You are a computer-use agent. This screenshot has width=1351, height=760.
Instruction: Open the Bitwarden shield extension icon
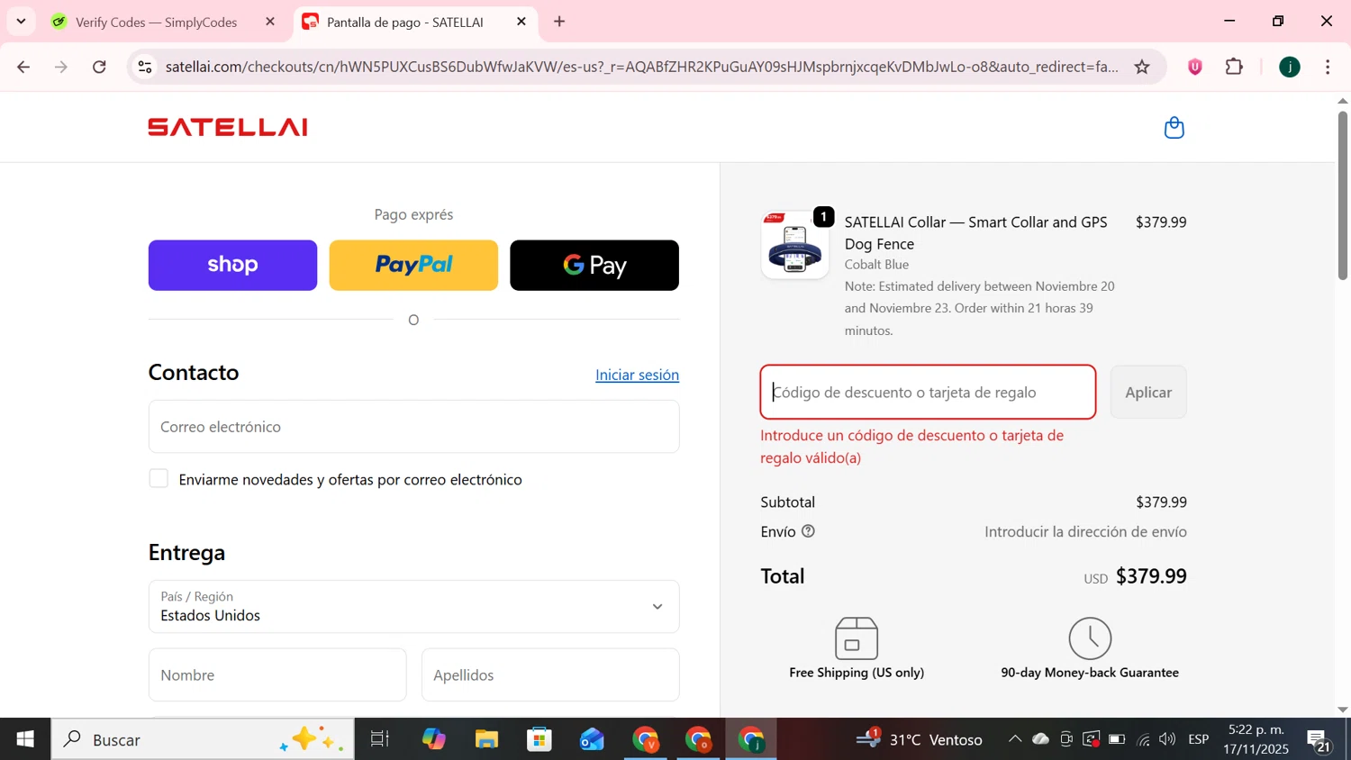pos(1194,67)
